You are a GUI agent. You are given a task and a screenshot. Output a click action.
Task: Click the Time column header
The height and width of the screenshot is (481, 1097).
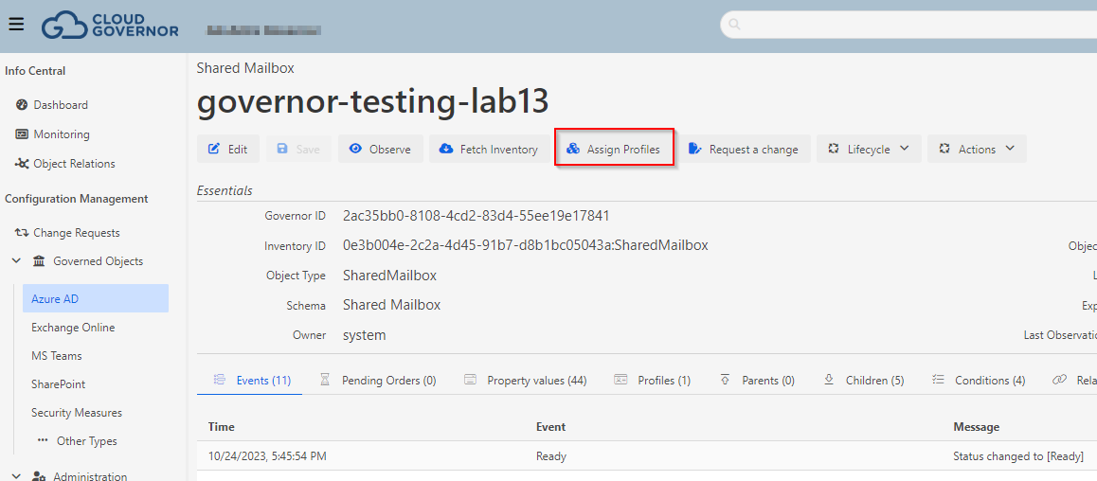pos(221,426)
